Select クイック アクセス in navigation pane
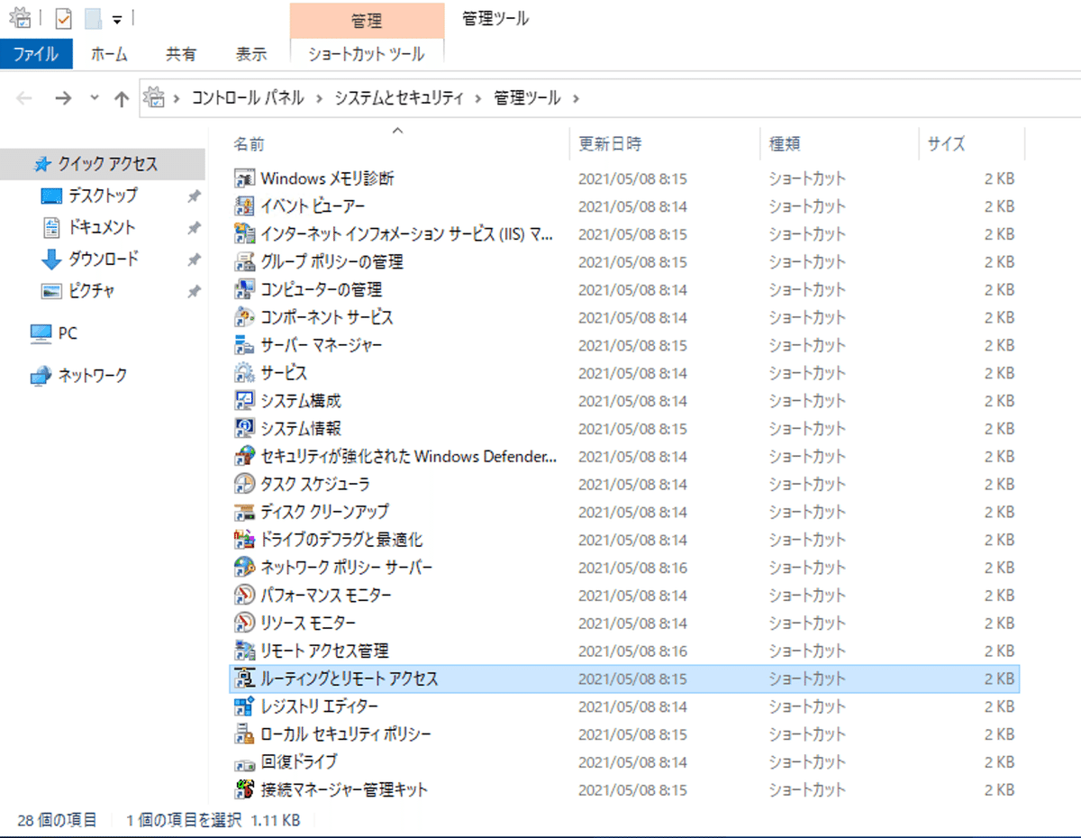Viewport: 1081px width, 838px height. pyautogui.click(x=103, y=164)
